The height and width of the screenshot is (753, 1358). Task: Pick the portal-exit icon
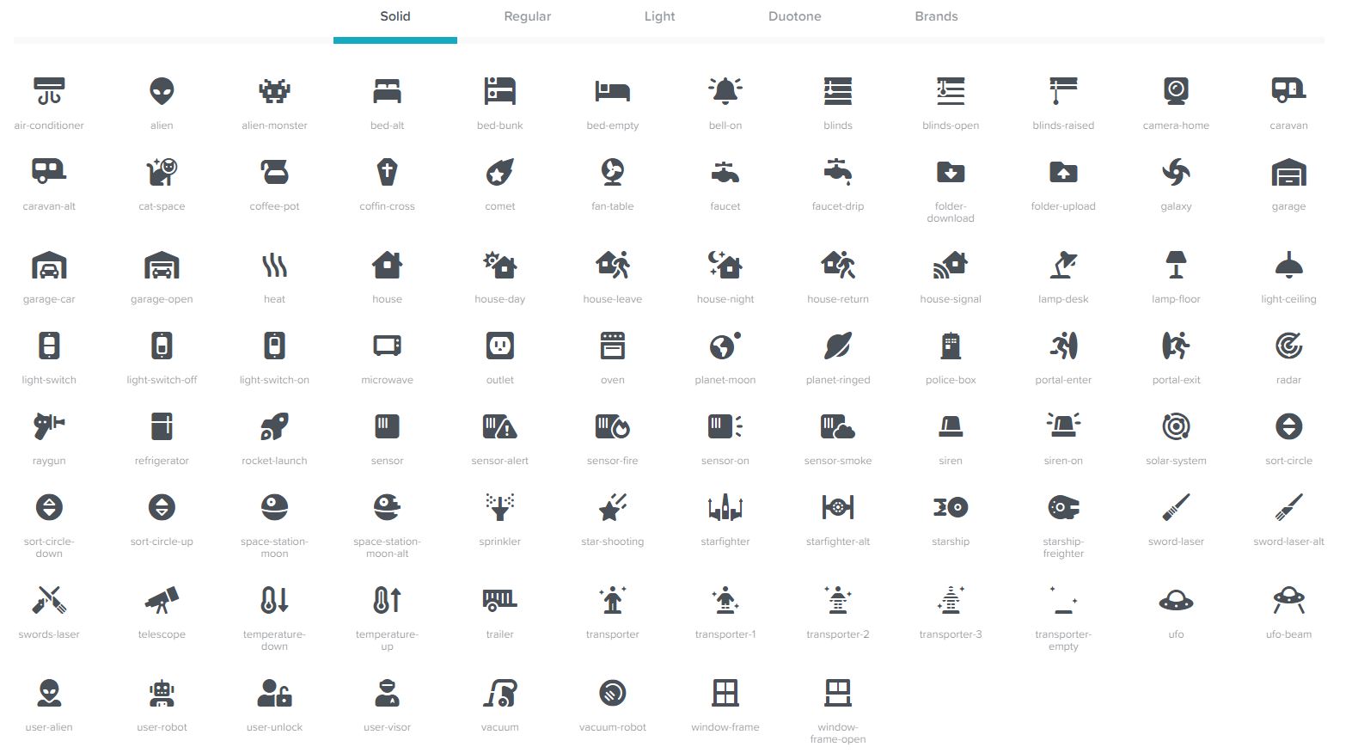coord(1177,346)
